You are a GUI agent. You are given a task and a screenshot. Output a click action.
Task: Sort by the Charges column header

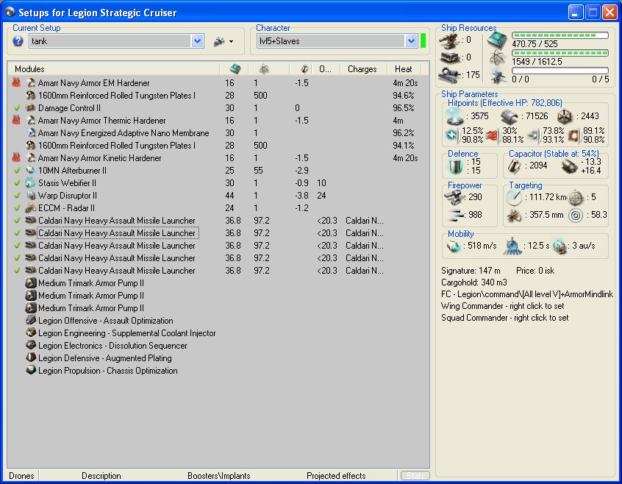(362, 69)
